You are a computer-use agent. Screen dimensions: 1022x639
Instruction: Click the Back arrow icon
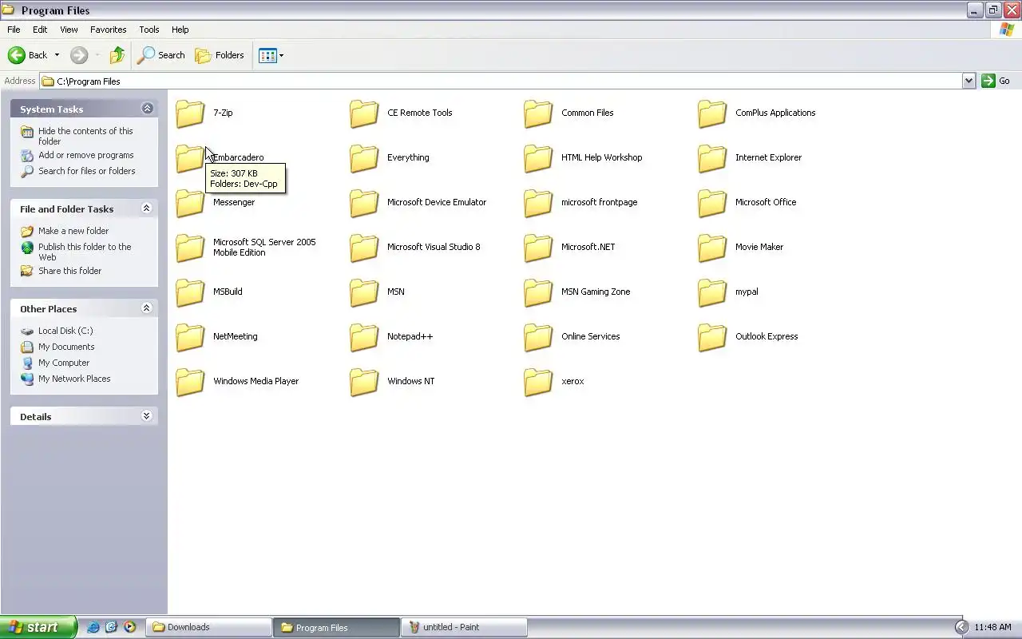click(16, 55)
